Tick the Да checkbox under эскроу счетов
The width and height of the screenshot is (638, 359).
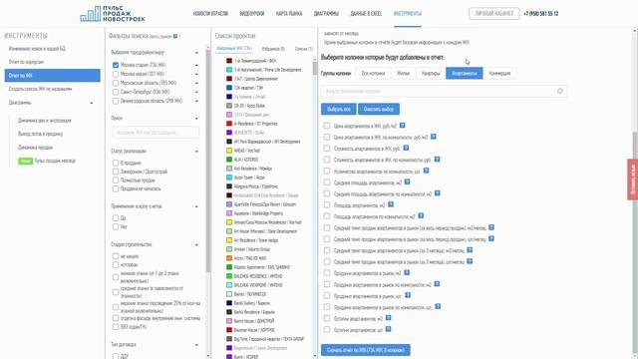[x=116, y=217]
